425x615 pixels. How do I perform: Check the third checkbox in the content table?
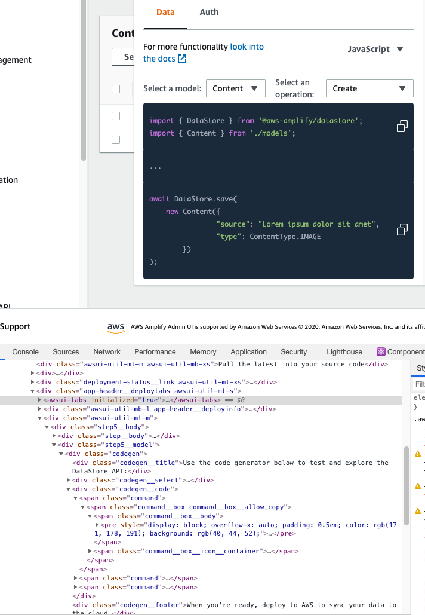[116, 140]
